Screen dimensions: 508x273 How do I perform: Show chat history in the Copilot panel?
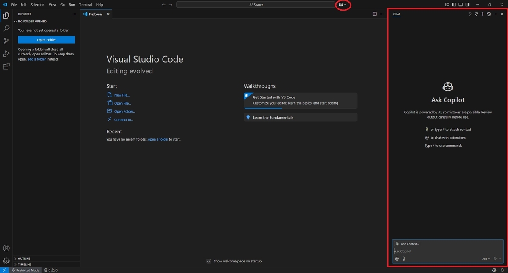pos(489,14)
